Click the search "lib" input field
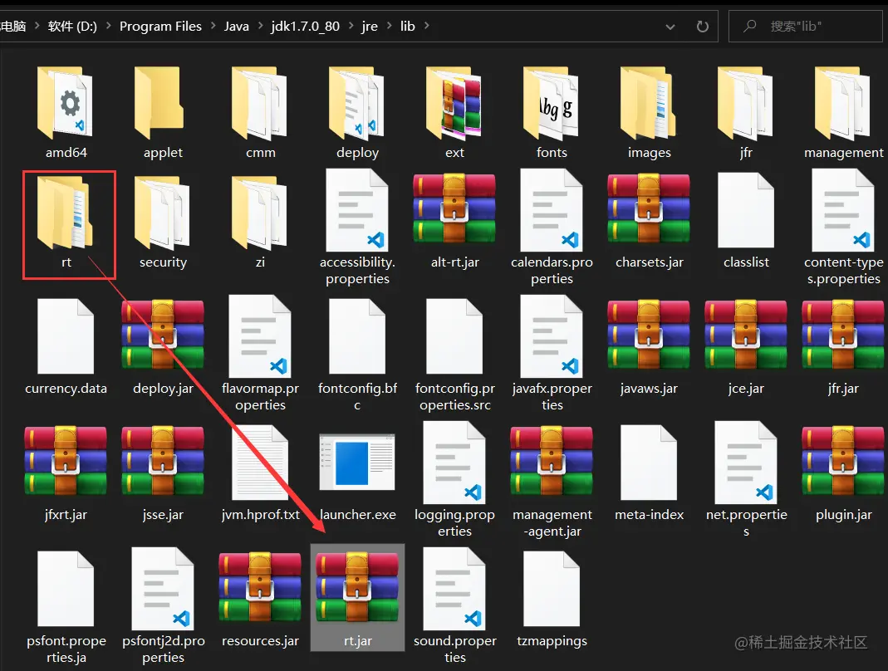 805,26
